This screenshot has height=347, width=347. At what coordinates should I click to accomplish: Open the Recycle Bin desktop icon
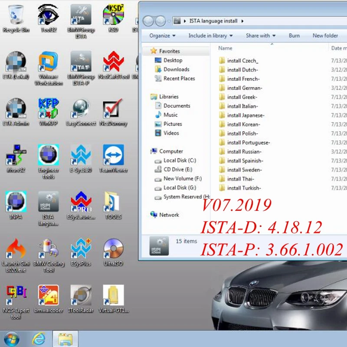click(16, 19)
